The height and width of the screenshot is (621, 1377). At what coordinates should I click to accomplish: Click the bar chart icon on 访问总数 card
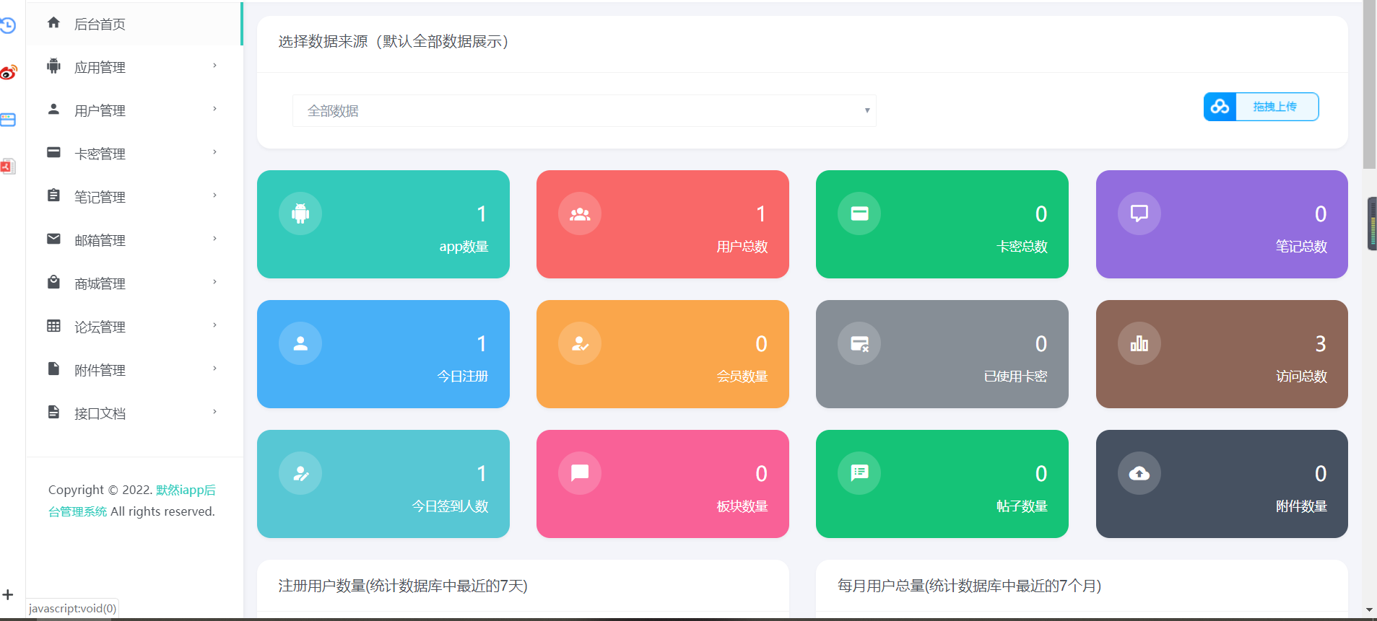click(x=1139, y=343)
